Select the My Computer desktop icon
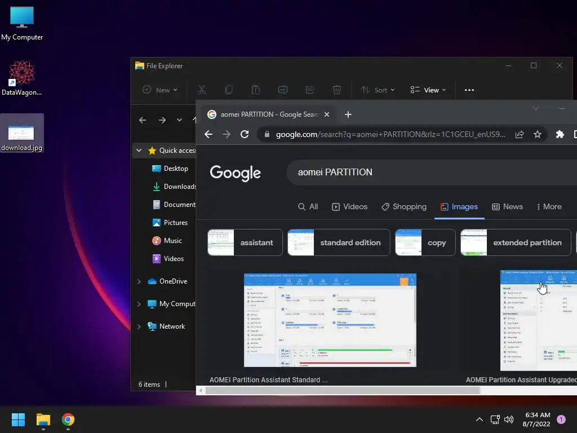This screenshot has height=433, width=577. click(22, 23)
